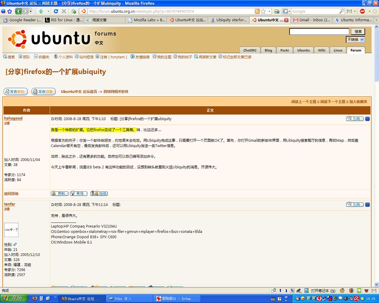Open the Paste nav tab
This screenshot has width=379, height=303.
click(285, 50)
